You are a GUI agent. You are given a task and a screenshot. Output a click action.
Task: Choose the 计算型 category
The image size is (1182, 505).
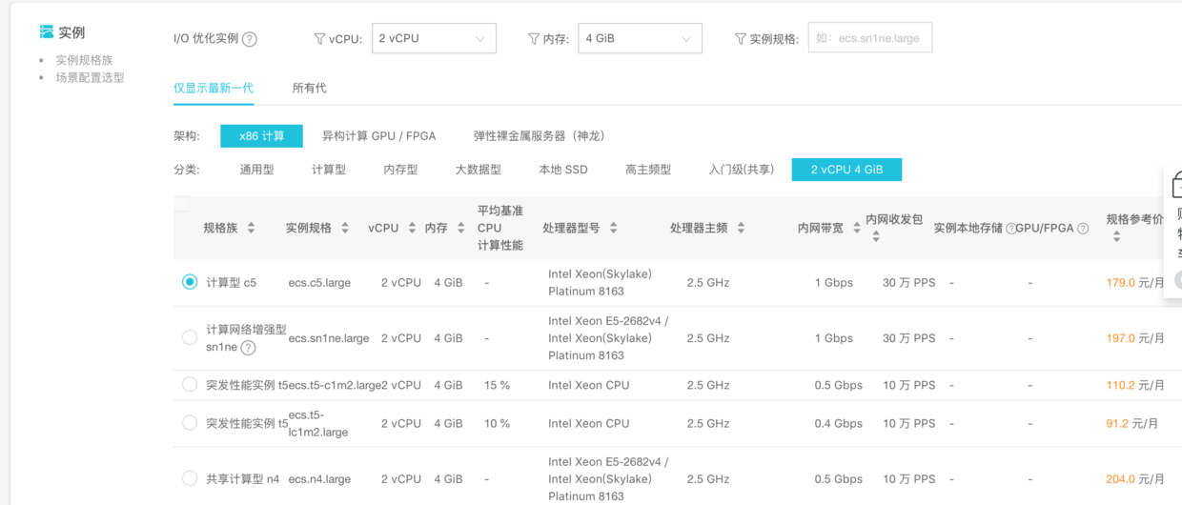(x=329, y=170)
